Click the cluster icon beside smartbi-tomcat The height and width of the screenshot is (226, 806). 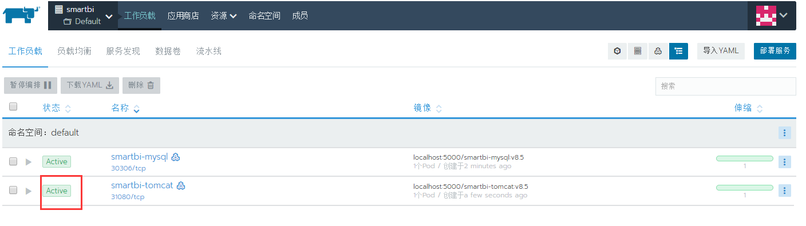[x=181, y=185]
